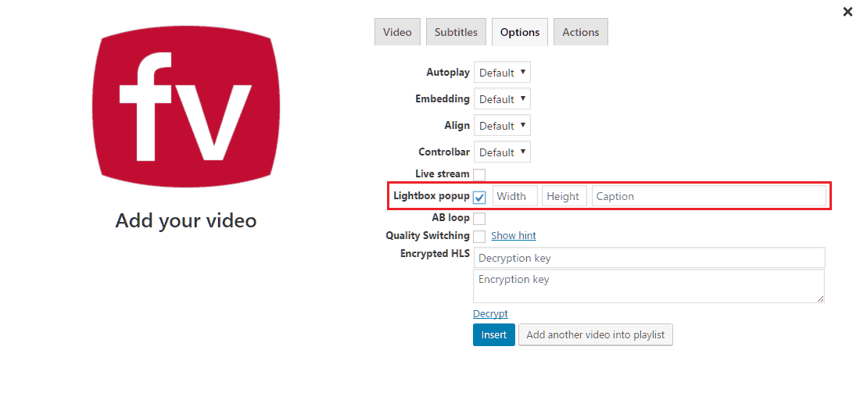860x393 pixels.
Task: Click the Decrypt link
Action: click(490, 313)
